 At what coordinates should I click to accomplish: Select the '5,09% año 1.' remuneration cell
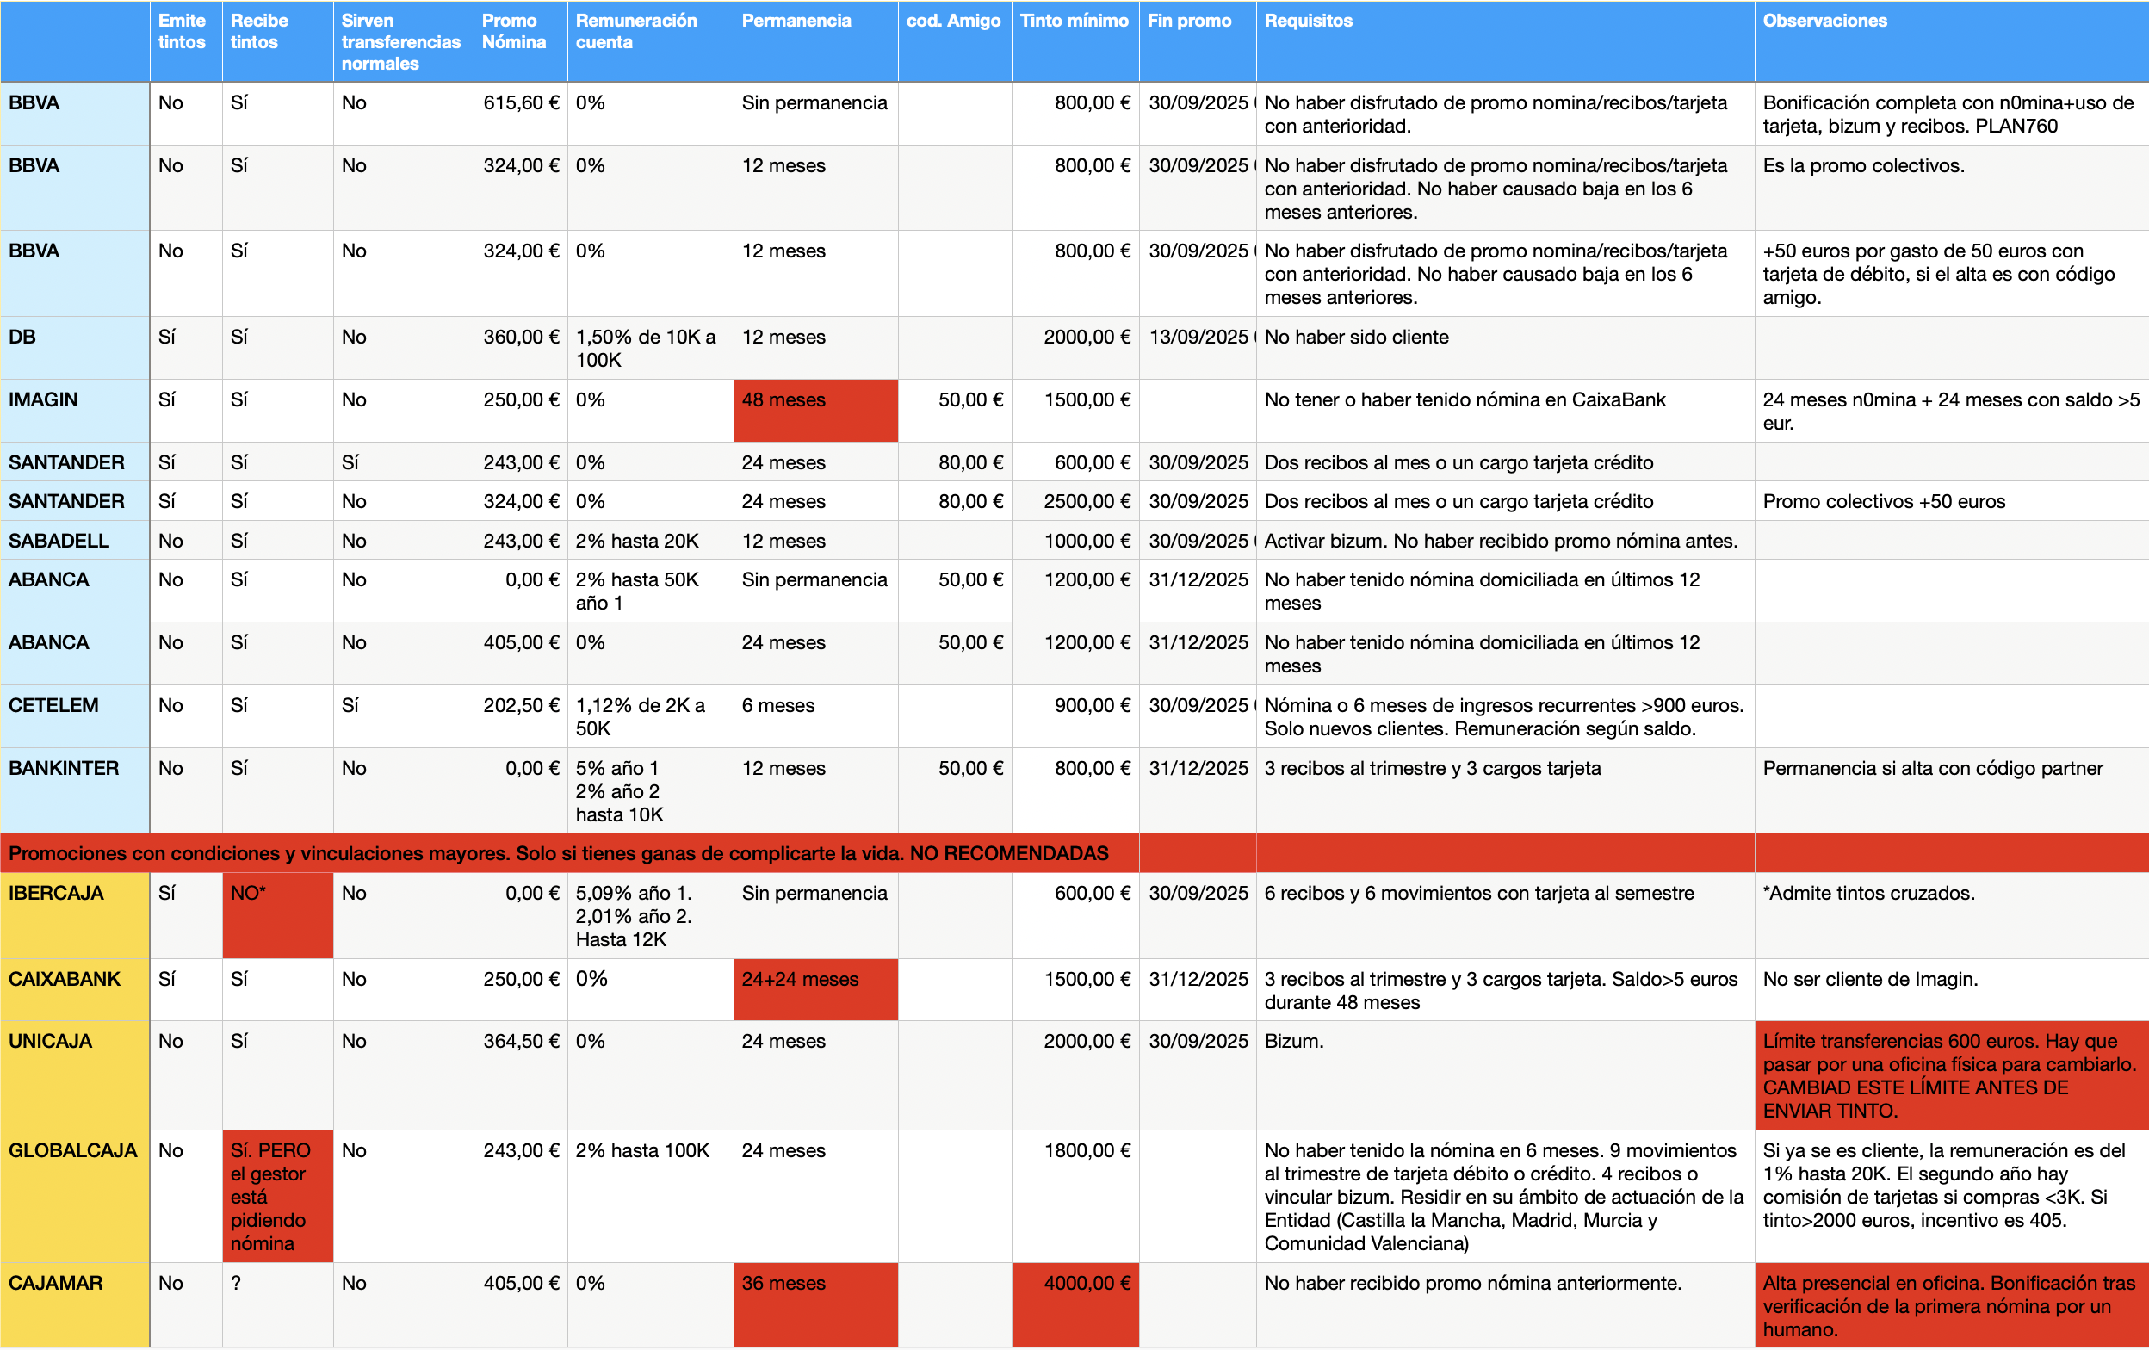point(651,915)
